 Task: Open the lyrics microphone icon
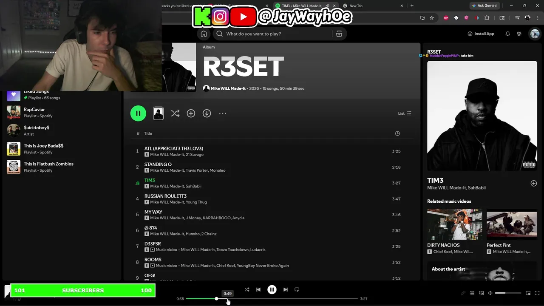click(463, 293)
